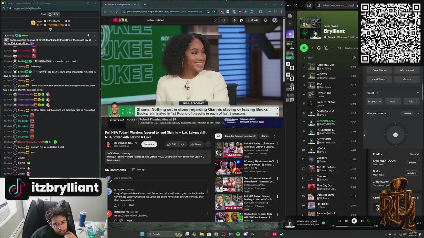Image resolution: width=424 pixels, height=238 pixels.
Task: Open Liked Songs in the Spotify sidebar
Action: click(290, 34)
